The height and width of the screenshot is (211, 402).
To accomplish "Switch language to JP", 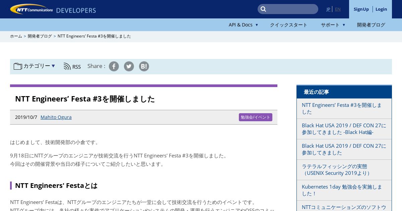I will point(328,9).
